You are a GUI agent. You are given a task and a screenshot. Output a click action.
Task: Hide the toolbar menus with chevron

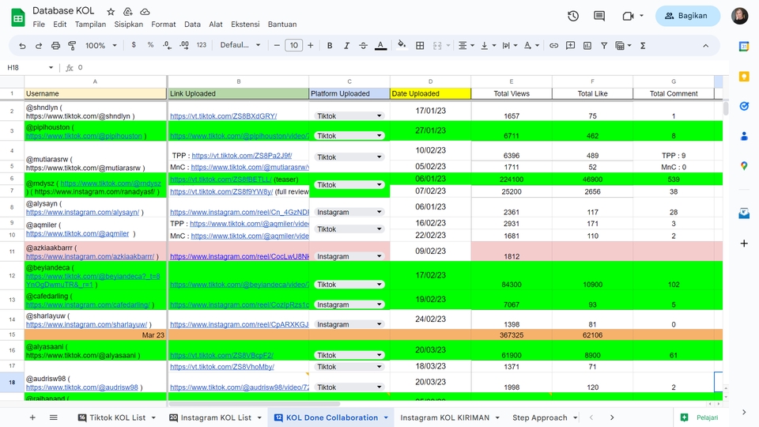(x=706, y=46)
